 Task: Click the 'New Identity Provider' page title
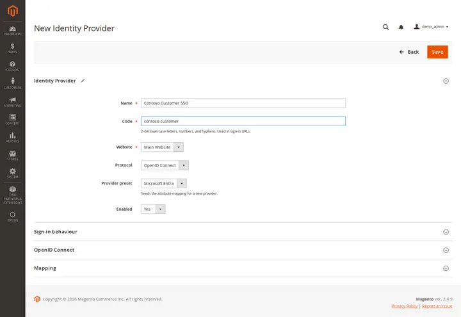[74, 28]
